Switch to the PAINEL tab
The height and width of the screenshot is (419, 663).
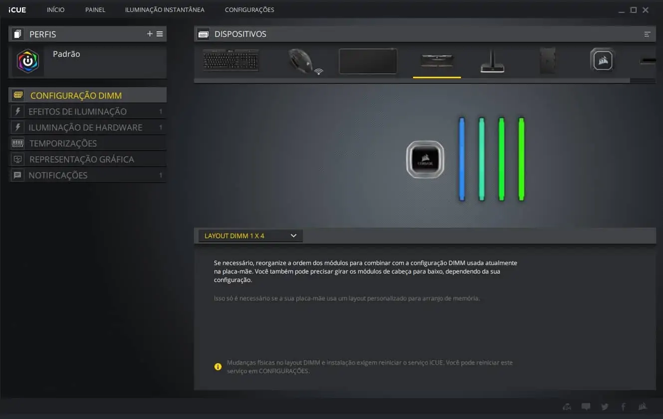coord(95,10)
